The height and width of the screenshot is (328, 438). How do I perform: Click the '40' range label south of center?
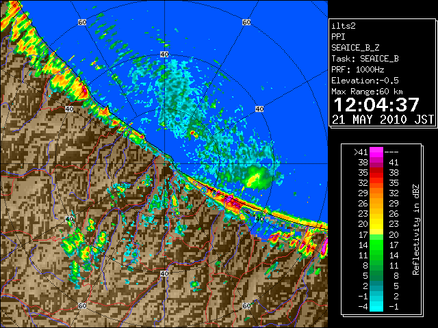click(164, 273)
